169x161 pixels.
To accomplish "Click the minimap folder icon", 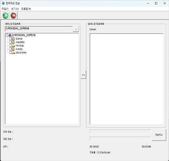I will click(x=13, y=46).
